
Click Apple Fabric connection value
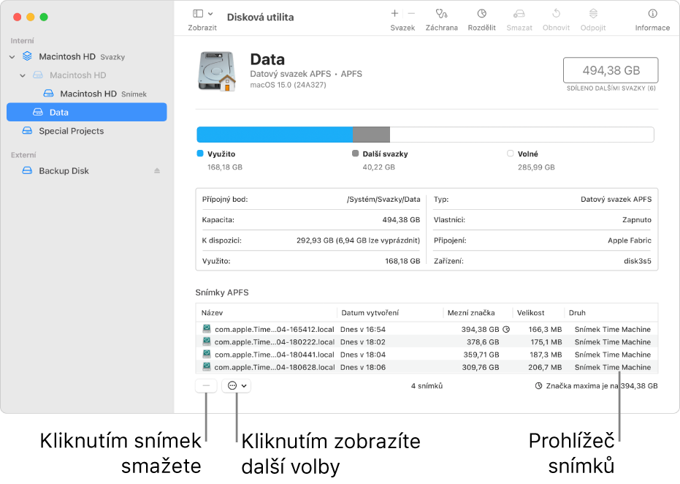click(x=630, y=240)
